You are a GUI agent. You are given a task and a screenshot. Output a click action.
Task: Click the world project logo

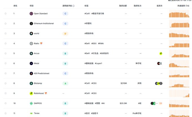coord(31,33)
